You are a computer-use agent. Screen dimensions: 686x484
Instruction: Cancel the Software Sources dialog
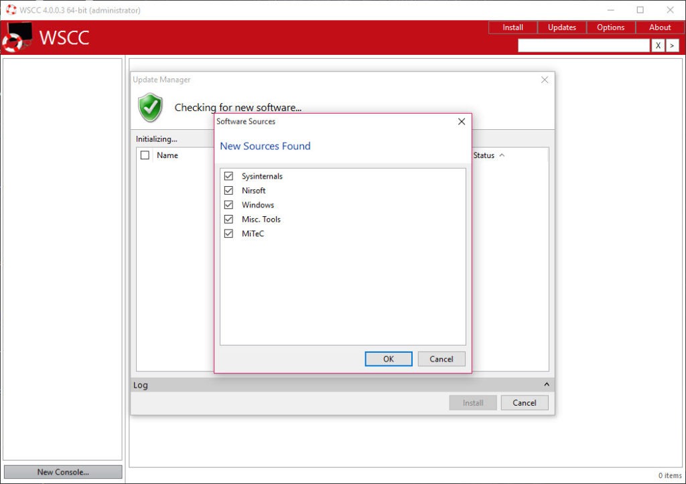point(441,359)
